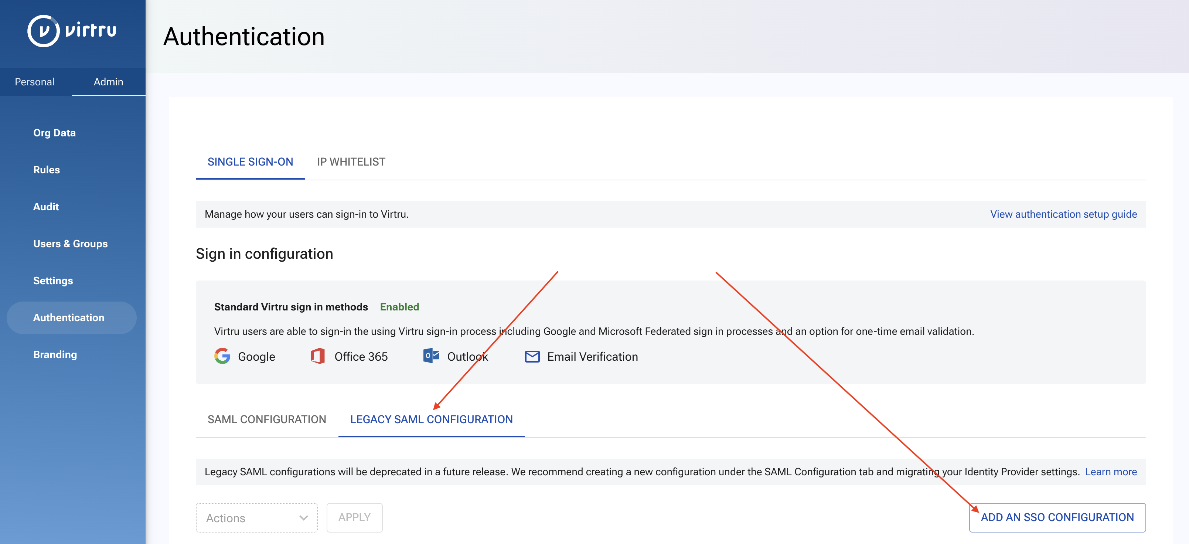Open Org Data in sidebar
The height and width of the screenshot is (544, 1189).
pos(54,133)
